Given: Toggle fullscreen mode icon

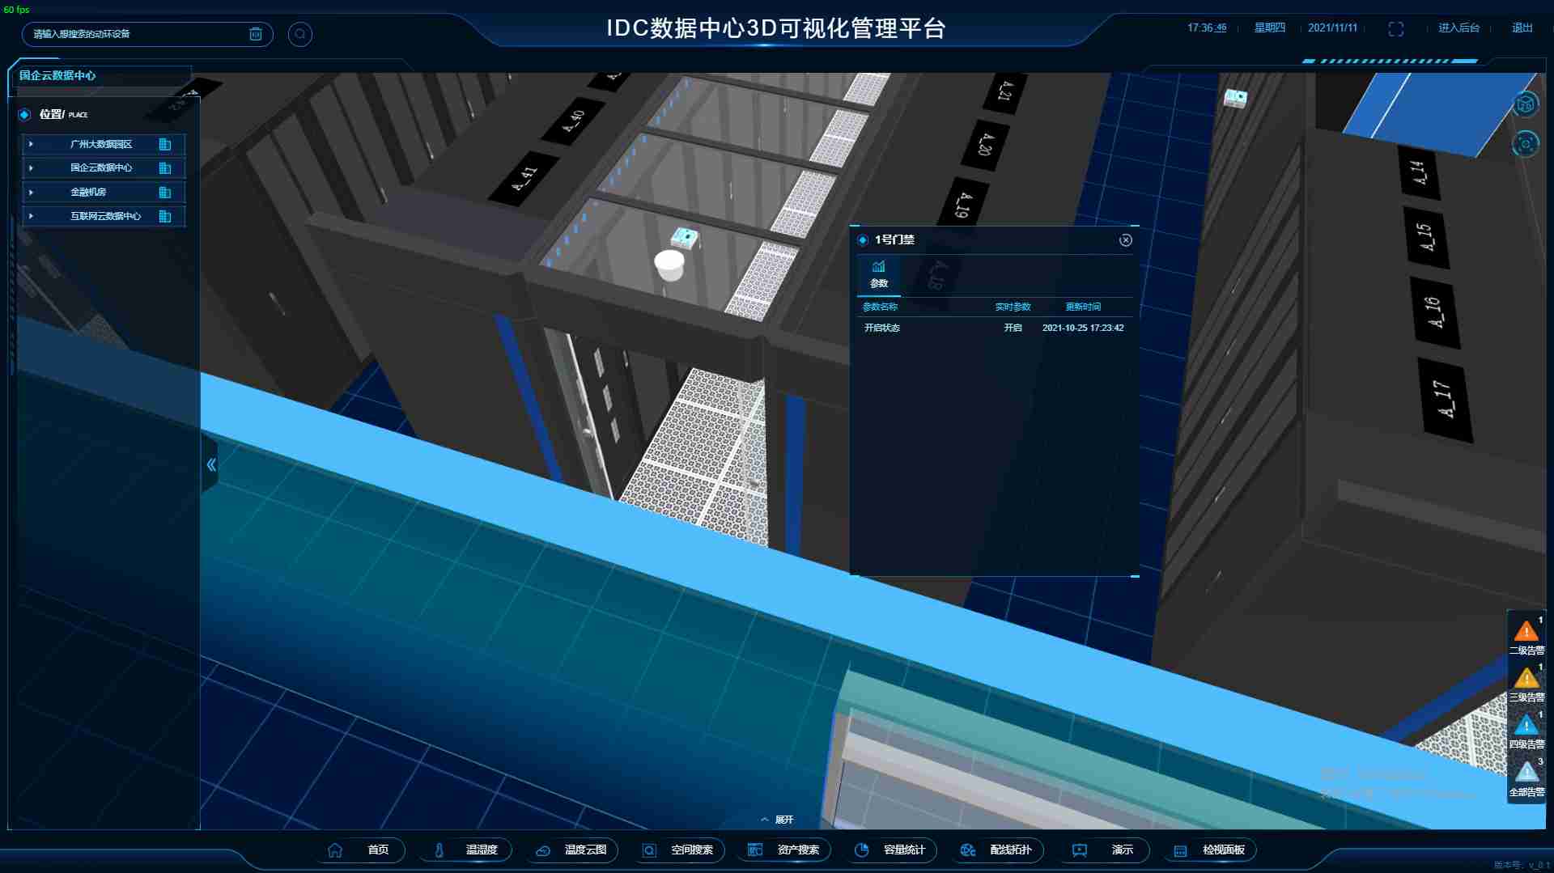Looking at the screenshot, I should click(x=1395, y=28).
